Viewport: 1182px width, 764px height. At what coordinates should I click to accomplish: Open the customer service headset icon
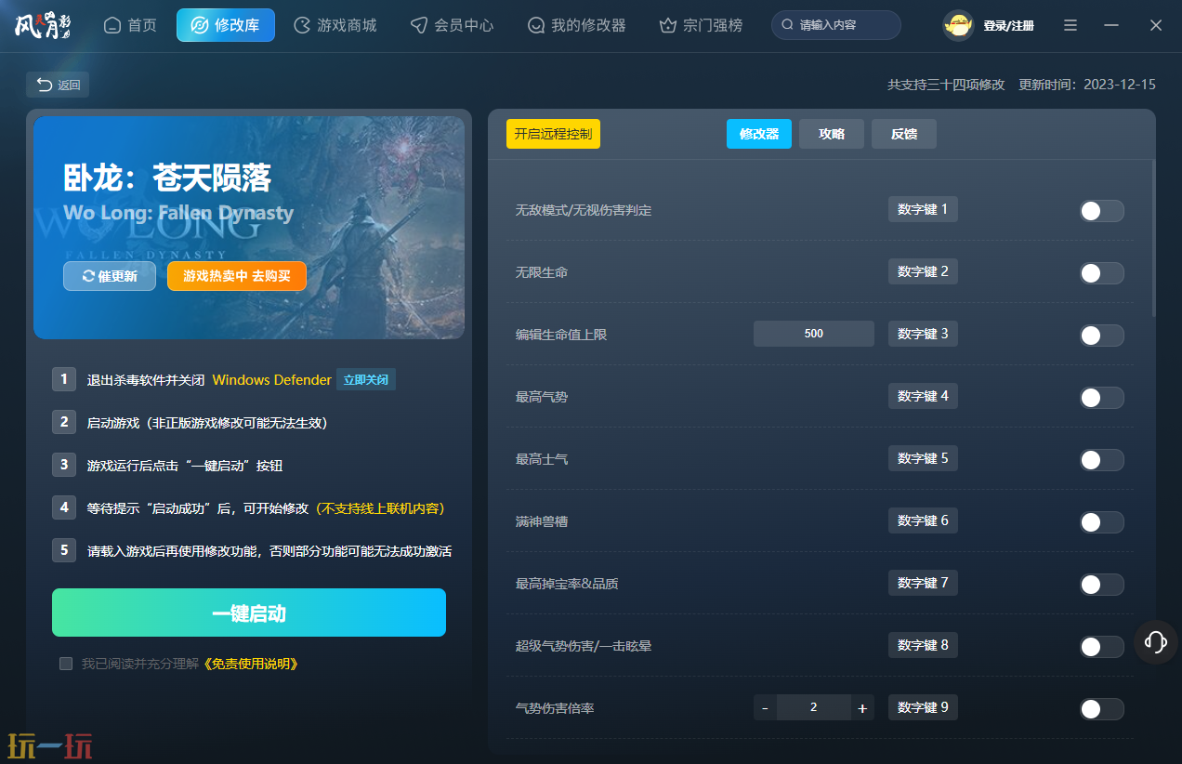[x=1156, y=641]
